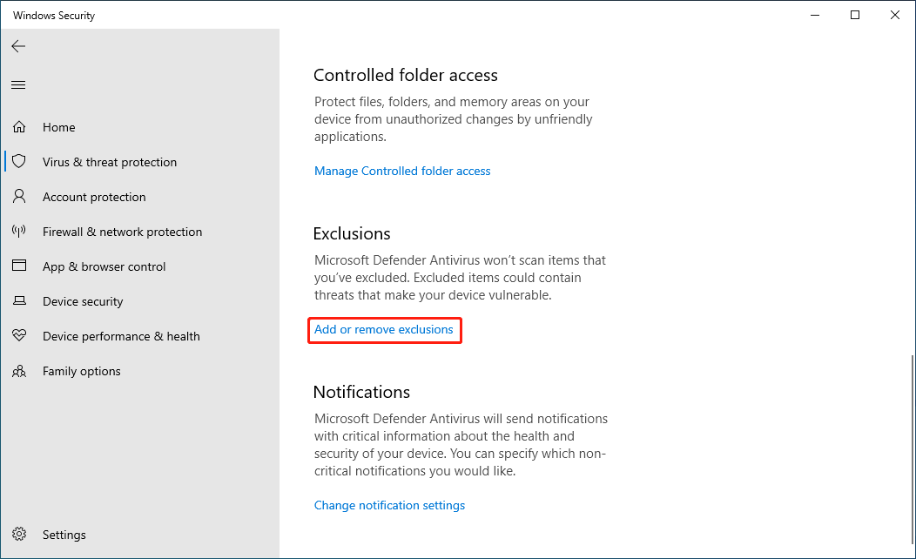Open Change notification settings
Viewport: 916px width, 559px height.
tap(389, 505)
